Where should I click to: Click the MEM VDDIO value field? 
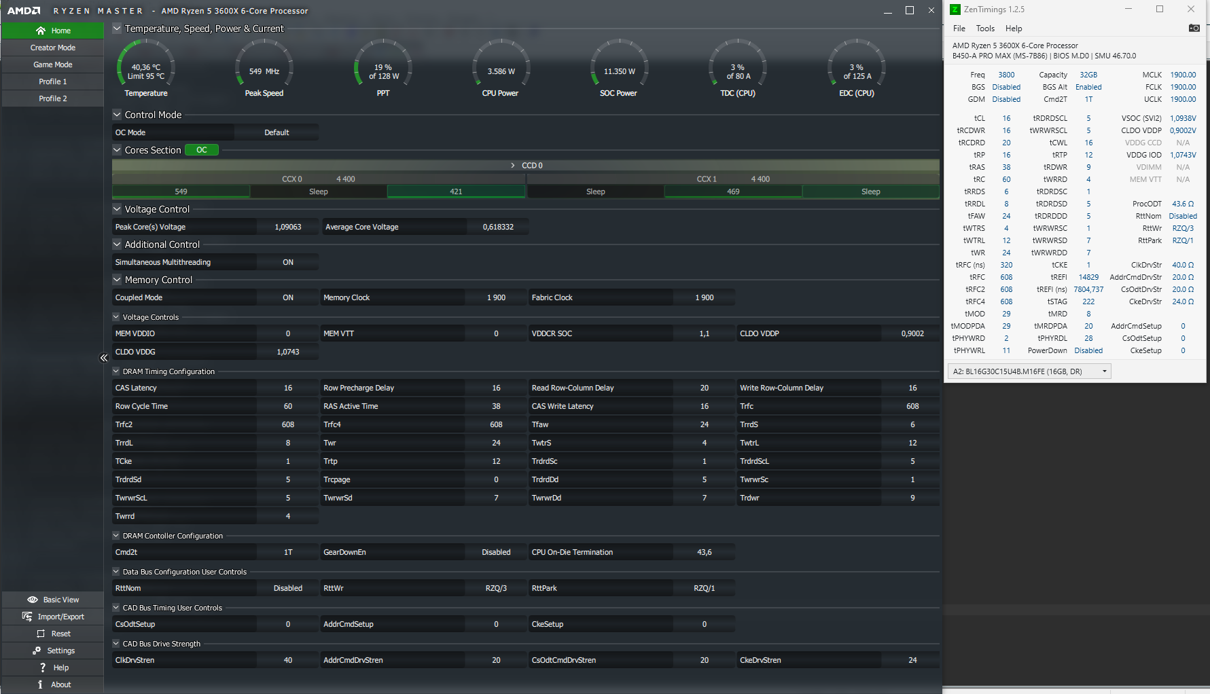(x=288, y=333)
